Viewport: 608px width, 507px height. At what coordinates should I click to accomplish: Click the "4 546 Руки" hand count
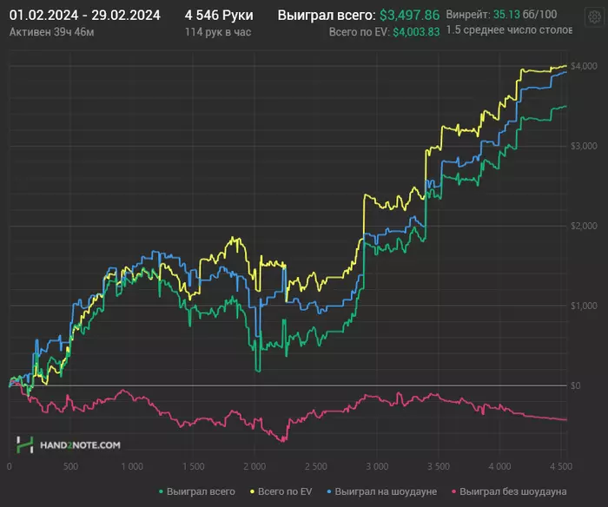[219, 16]
